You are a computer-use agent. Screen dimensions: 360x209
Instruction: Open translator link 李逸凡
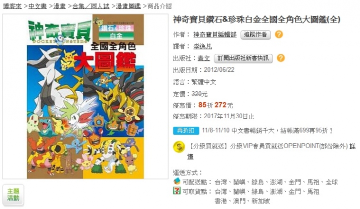[202, 46]
